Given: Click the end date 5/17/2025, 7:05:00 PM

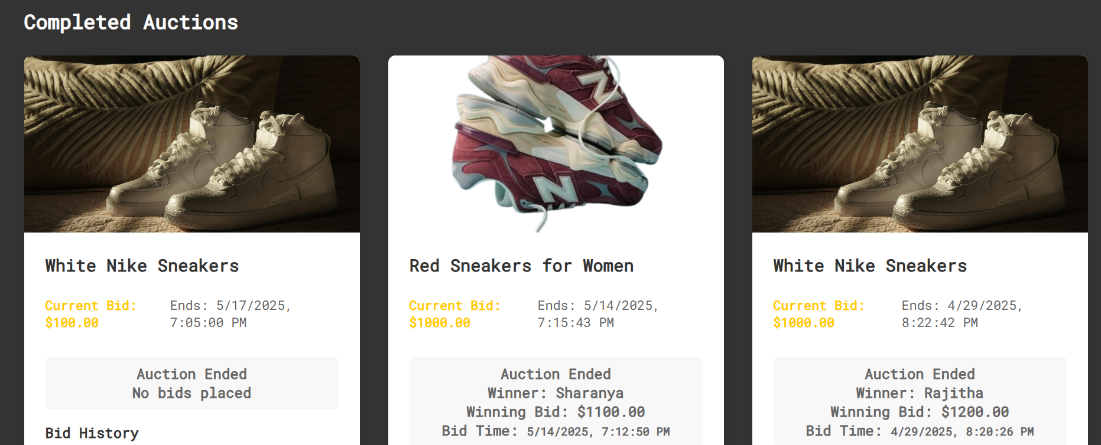Looking at the screenshot, I should [x=230, y=314].
